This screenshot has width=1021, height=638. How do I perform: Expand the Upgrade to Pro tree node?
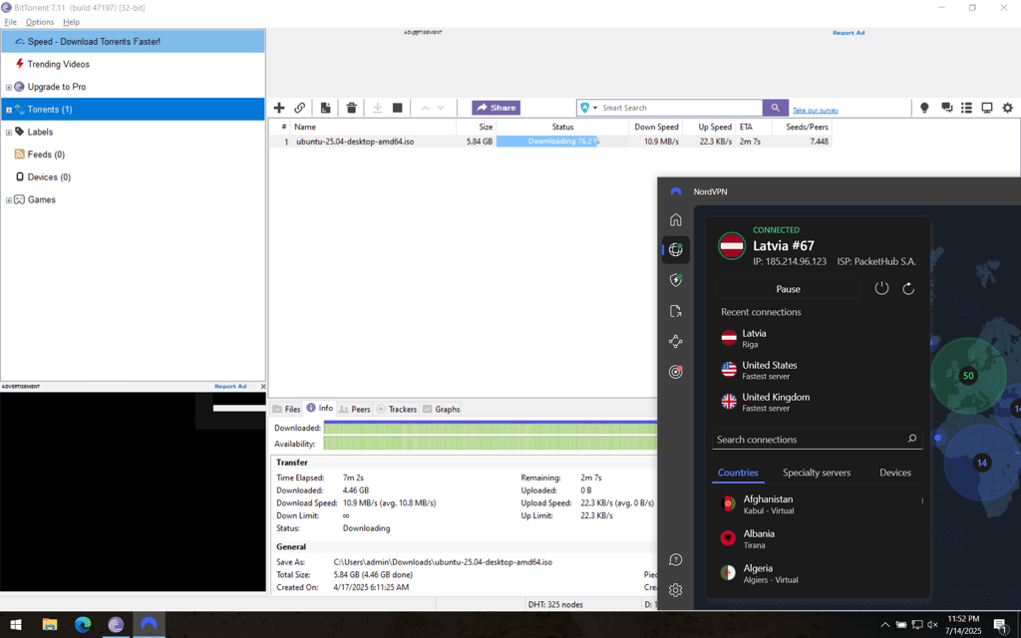pos(8,88)
